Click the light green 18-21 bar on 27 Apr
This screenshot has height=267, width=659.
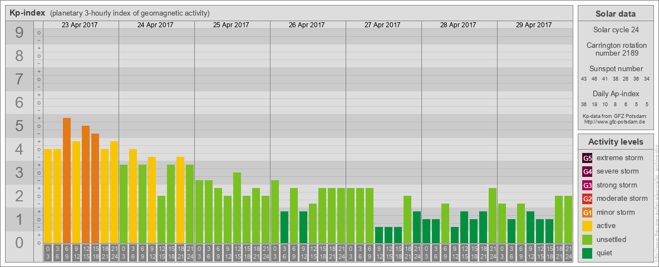click(407, 220)
